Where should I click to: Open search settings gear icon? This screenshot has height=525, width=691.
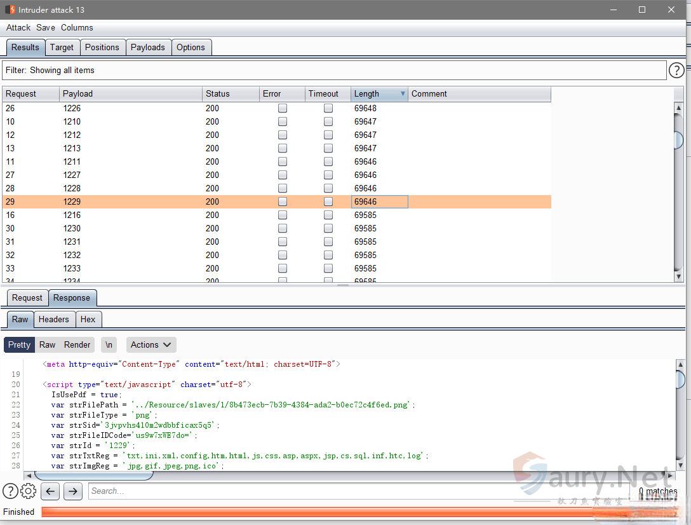tap(28, 491)
